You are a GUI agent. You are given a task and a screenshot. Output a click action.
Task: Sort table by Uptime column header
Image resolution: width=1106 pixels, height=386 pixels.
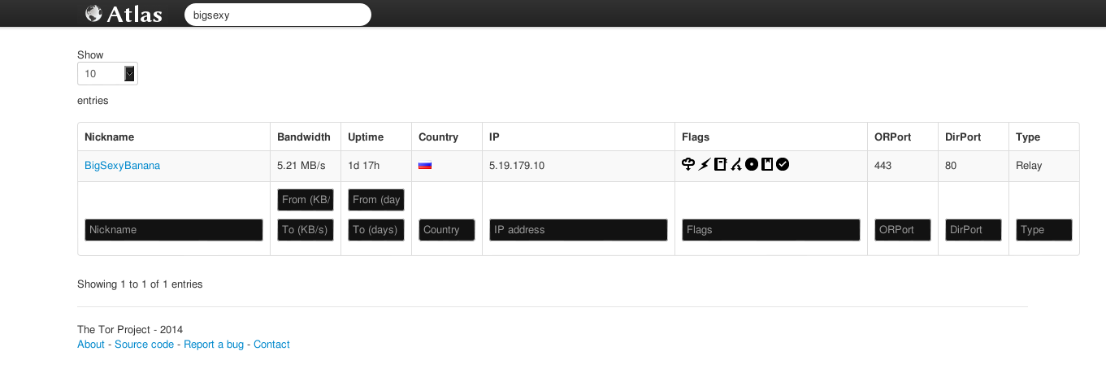pyautogui.click(x=366, y=137)
